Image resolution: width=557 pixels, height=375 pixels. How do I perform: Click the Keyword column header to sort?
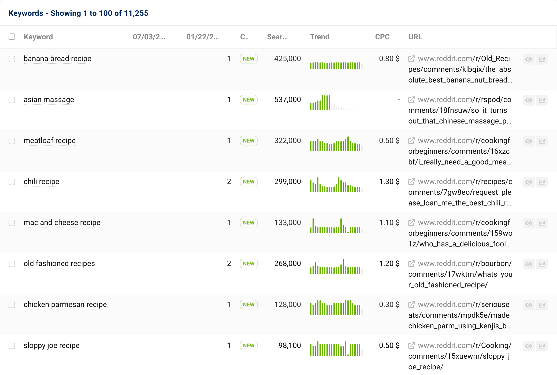pos(38,37)
